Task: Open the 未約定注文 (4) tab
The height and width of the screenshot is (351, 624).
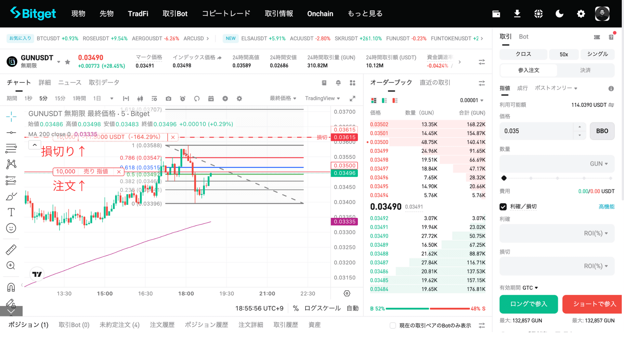Action: coord(119,325)
